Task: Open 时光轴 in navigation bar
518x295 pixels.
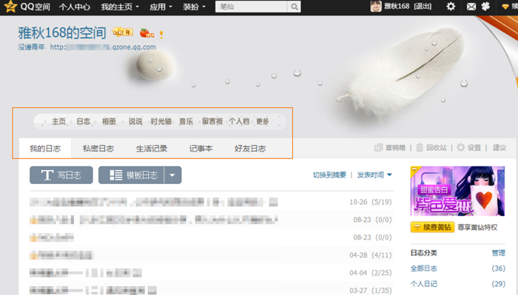Action: (161, 121)
